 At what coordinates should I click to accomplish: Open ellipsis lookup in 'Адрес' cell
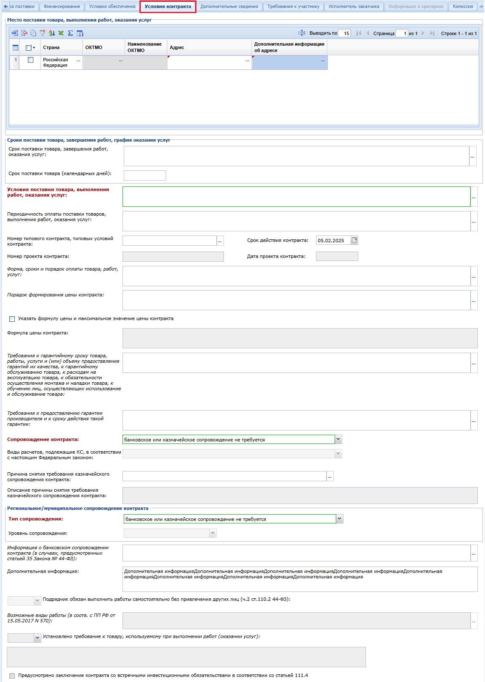click(248, 60)
